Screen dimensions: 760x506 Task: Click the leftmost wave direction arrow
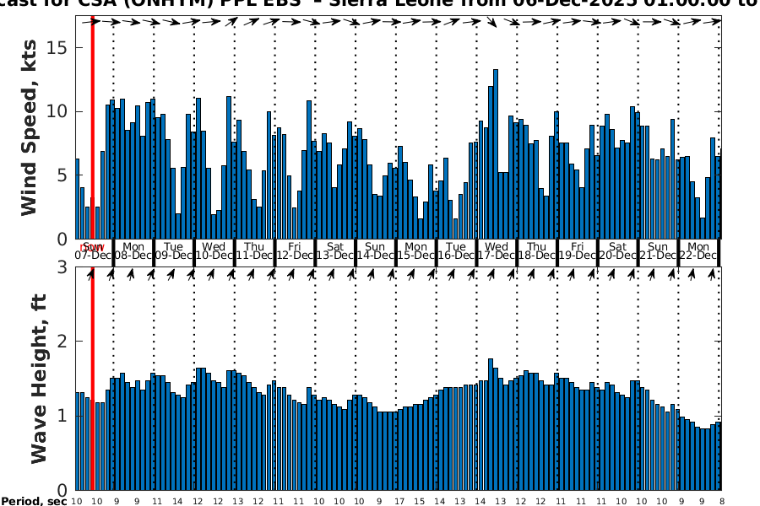click(90, 274)
